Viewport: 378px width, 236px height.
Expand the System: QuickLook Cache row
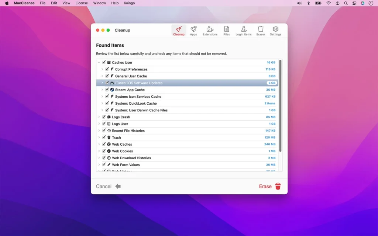click(x=102, y=103)
